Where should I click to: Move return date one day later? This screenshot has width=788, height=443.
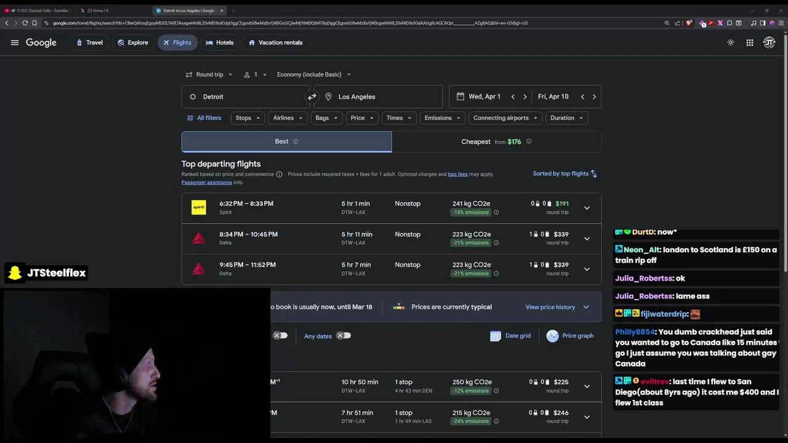point(594,97)
